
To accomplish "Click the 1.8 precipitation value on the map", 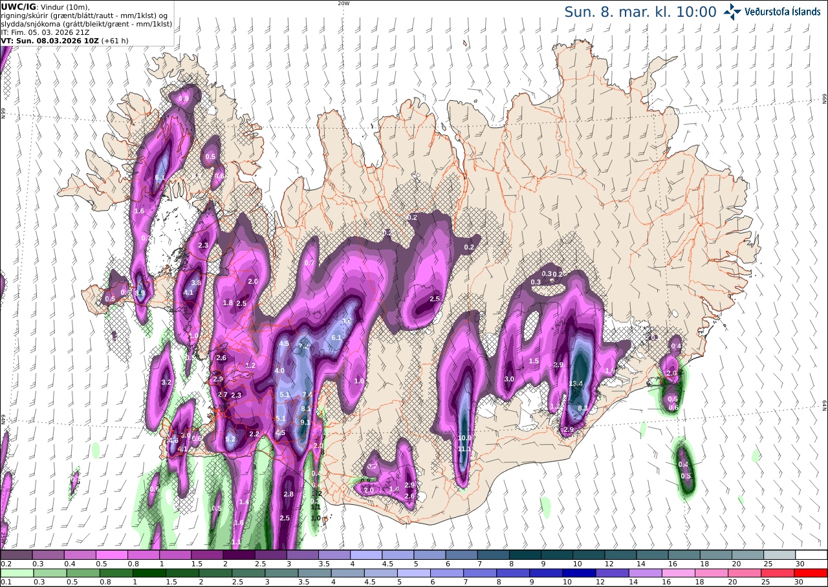I will pos(228,303).
